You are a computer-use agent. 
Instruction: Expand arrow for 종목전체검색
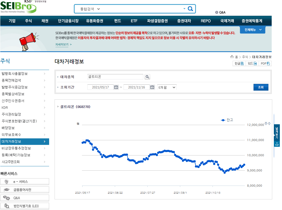click(45, 80)
